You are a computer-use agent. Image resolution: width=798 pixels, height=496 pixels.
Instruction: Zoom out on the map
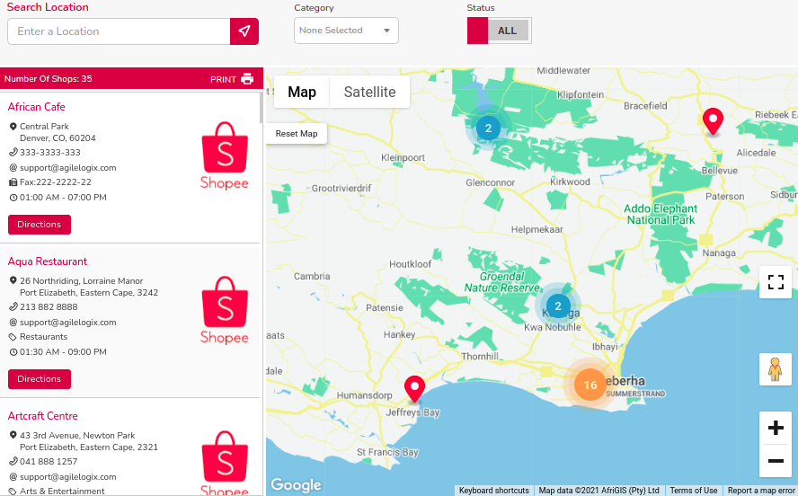(776, 461)
